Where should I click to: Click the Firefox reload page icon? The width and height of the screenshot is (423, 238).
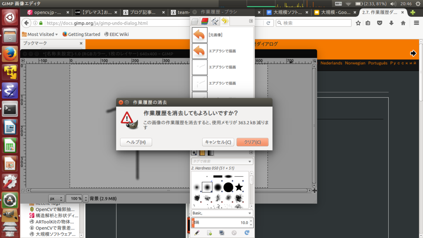tap(268, 23)
